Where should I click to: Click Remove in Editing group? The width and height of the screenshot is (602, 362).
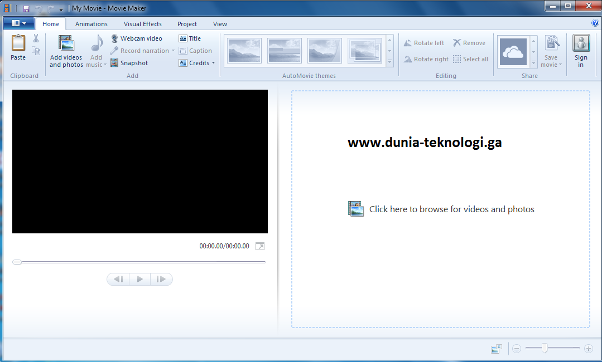click(469, 43)
